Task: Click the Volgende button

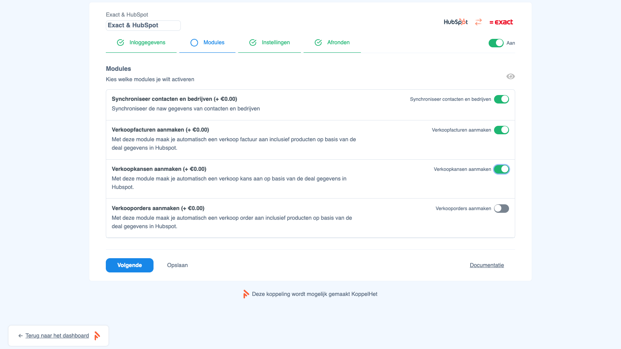Action: (x=129, y=265)
